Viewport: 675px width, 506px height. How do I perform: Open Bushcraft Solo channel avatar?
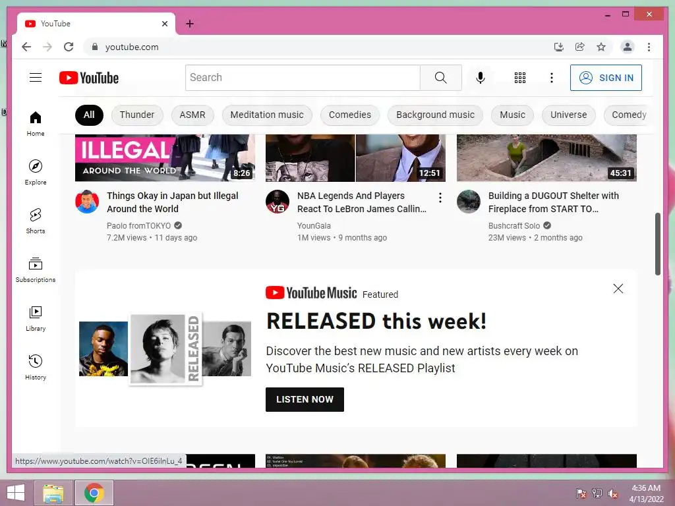pos(469,202)
